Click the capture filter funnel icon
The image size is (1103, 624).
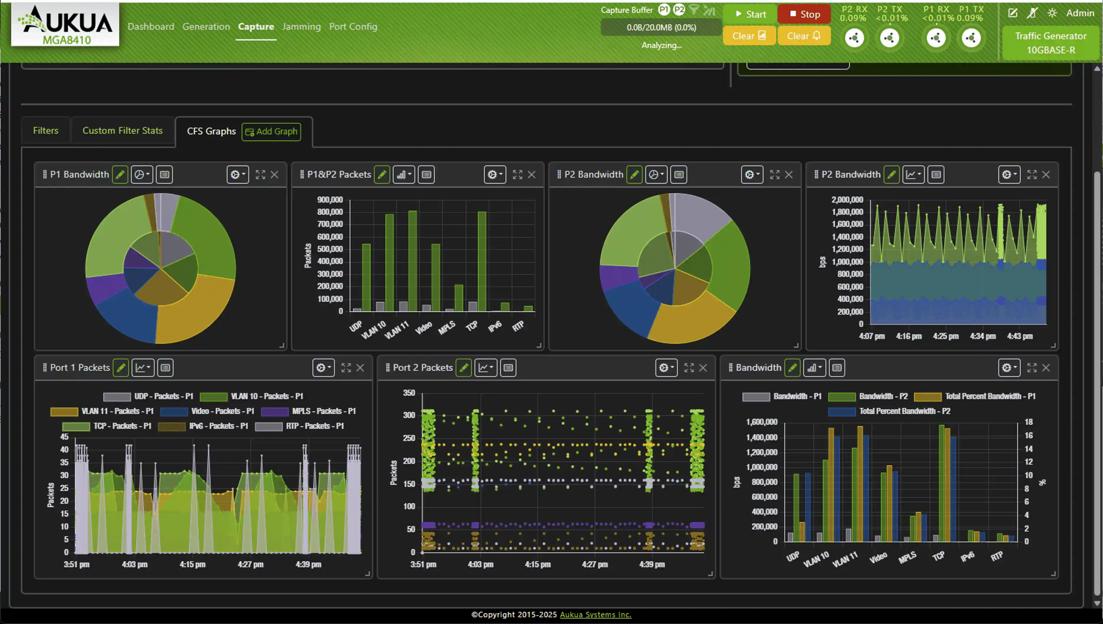[x=694, y=10]
